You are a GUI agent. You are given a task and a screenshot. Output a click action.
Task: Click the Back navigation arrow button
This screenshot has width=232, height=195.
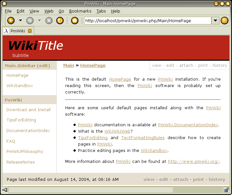tap(11, 21)
